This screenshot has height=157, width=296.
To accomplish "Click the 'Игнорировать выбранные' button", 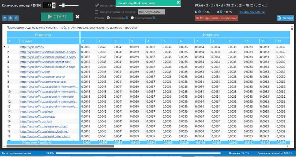I will [x=217, y=18].
